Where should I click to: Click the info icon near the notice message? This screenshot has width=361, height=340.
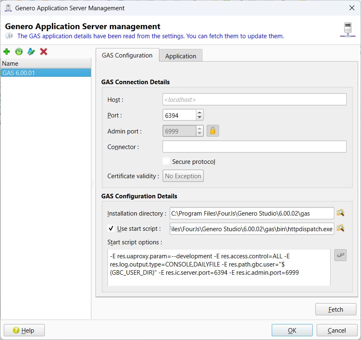point(9,36)
